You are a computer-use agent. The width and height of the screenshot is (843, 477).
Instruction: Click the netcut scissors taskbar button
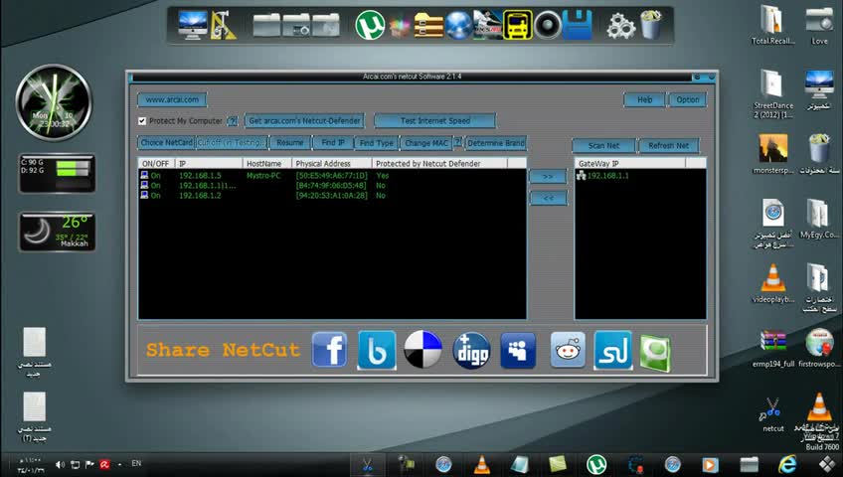pos(367,465)
